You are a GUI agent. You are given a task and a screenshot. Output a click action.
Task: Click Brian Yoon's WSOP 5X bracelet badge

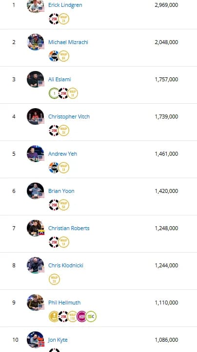tap(64, 205)
